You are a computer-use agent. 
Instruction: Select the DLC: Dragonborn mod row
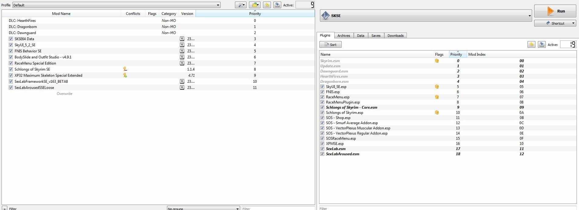tap(158, 26)
